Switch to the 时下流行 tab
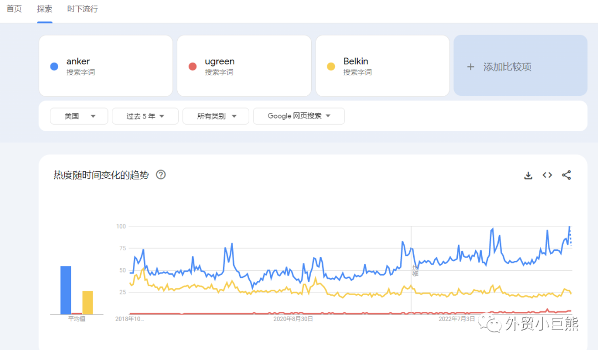Image resolution: width=598 pixels, height=350 pixels. point(82,8)
